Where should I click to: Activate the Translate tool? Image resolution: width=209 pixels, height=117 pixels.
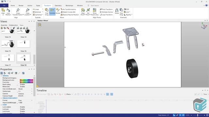coord(52,12)
